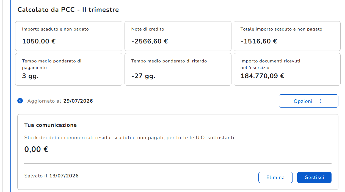Click the 0,00 € stock amount
The width and height of the screenshot is (345, 192).
click(36, 149)
